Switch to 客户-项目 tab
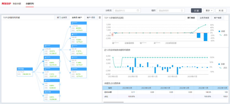Viewport: 230px width, 104px height. point(91,18)
